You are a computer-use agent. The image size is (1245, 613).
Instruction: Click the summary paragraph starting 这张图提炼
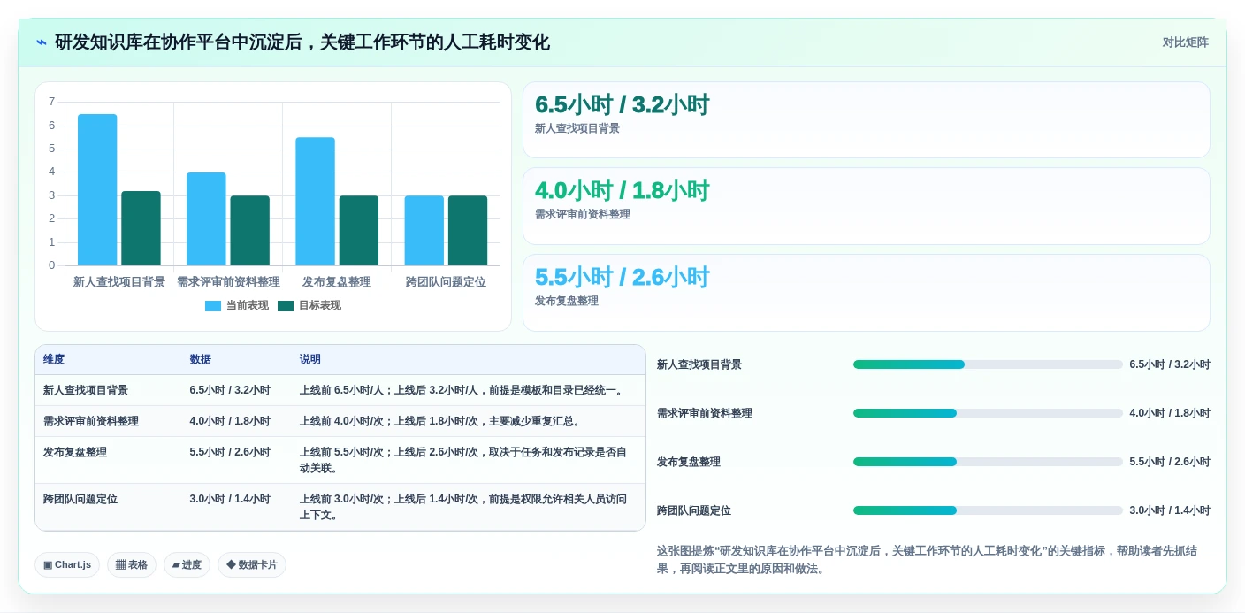928,559
